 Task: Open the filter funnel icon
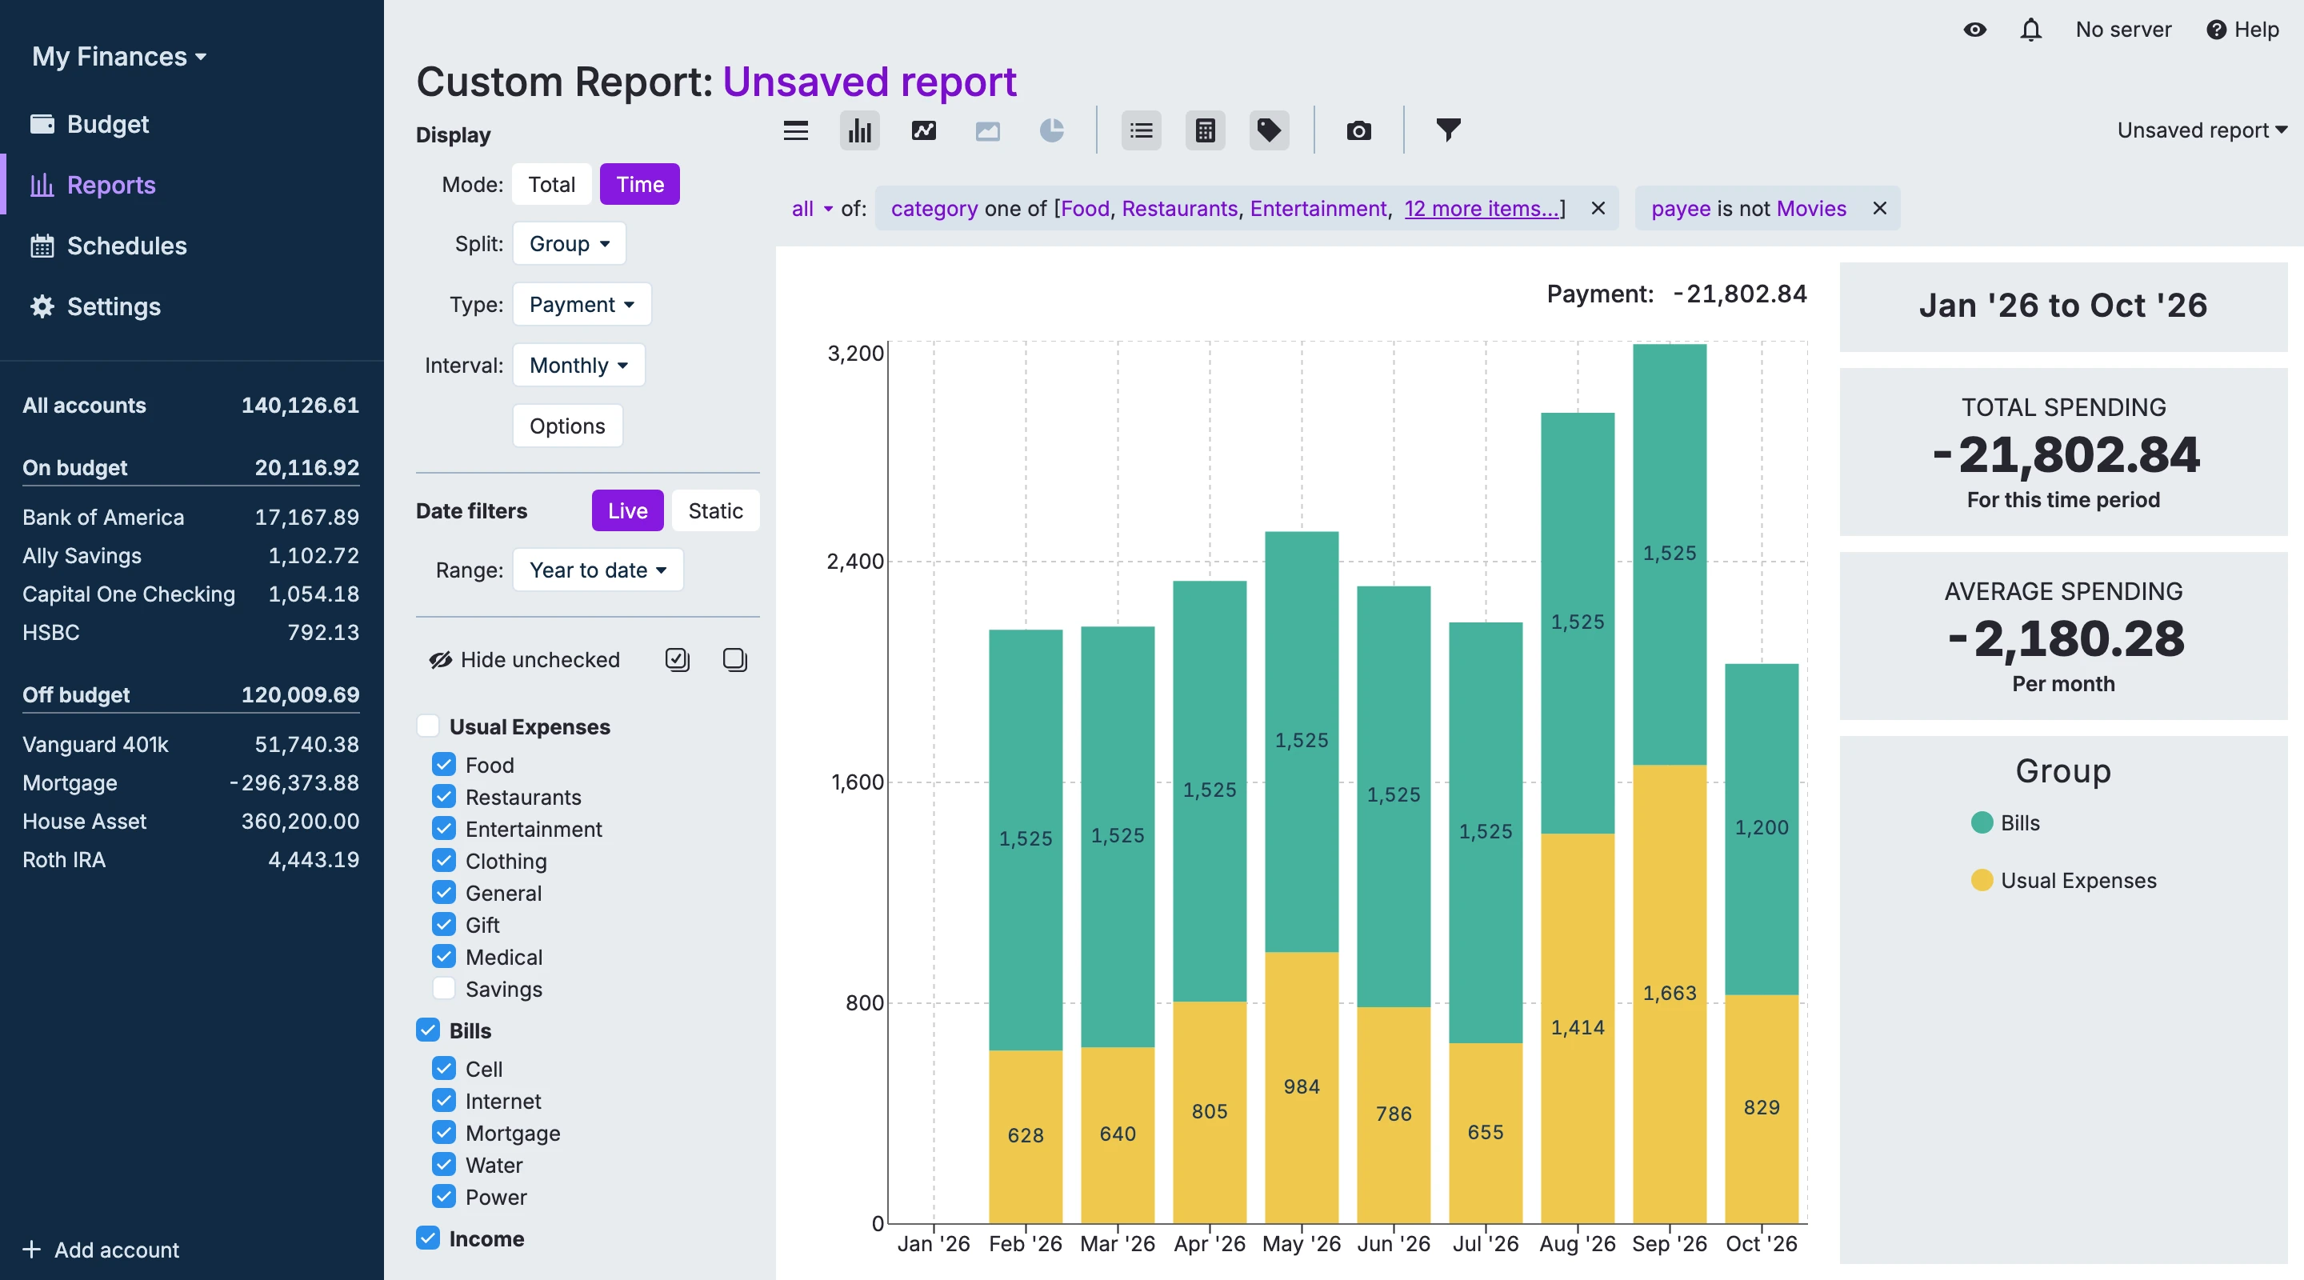click(x=1448, y=130)
